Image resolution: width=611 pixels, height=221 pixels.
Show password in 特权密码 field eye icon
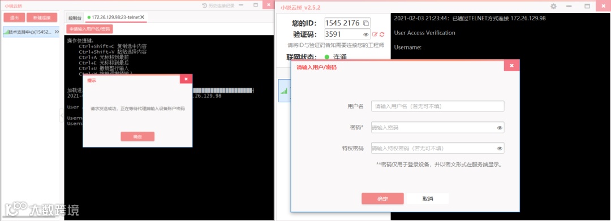point(500,148)
